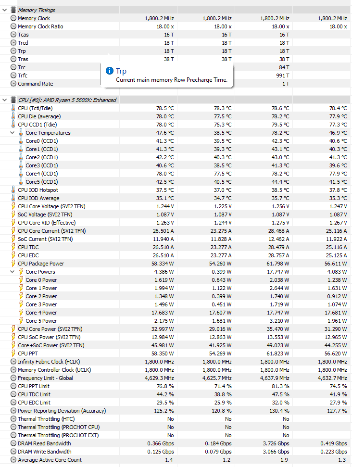The width and height of the screenshot is (352, 467).
Task: Click the thermometer icon beside CPU IOD Hotspot
Action: tap(13, 189)
